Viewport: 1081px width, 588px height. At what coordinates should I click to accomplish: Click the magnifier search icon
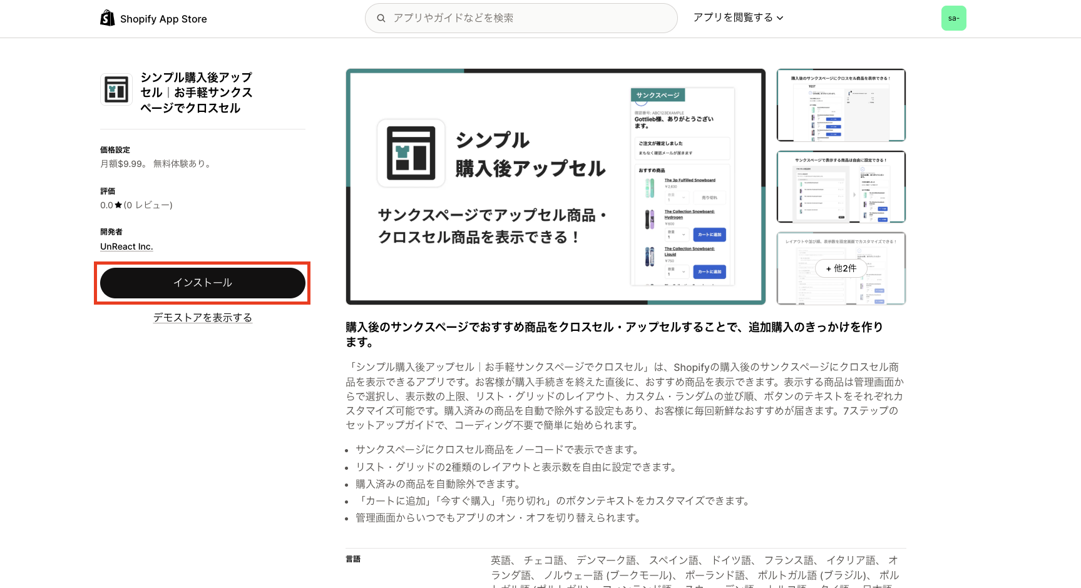tap(381, 18)
